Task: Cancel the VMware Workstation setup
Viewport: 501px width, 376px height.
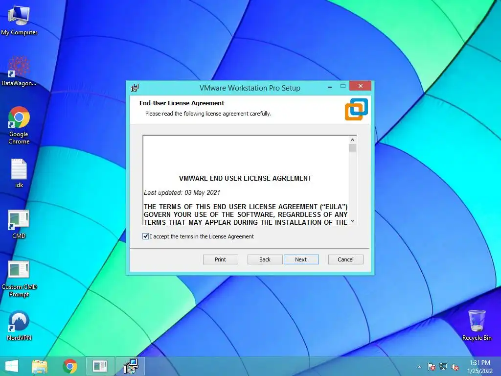Action: coord(346,259)
